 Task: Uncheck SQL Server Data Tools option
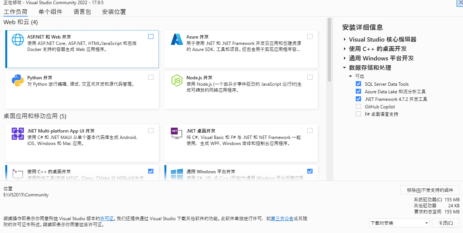[358, 84]
